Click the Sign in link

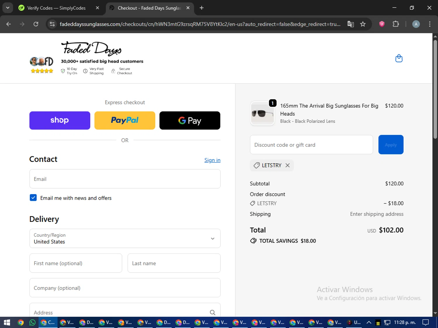click(212, 160)
